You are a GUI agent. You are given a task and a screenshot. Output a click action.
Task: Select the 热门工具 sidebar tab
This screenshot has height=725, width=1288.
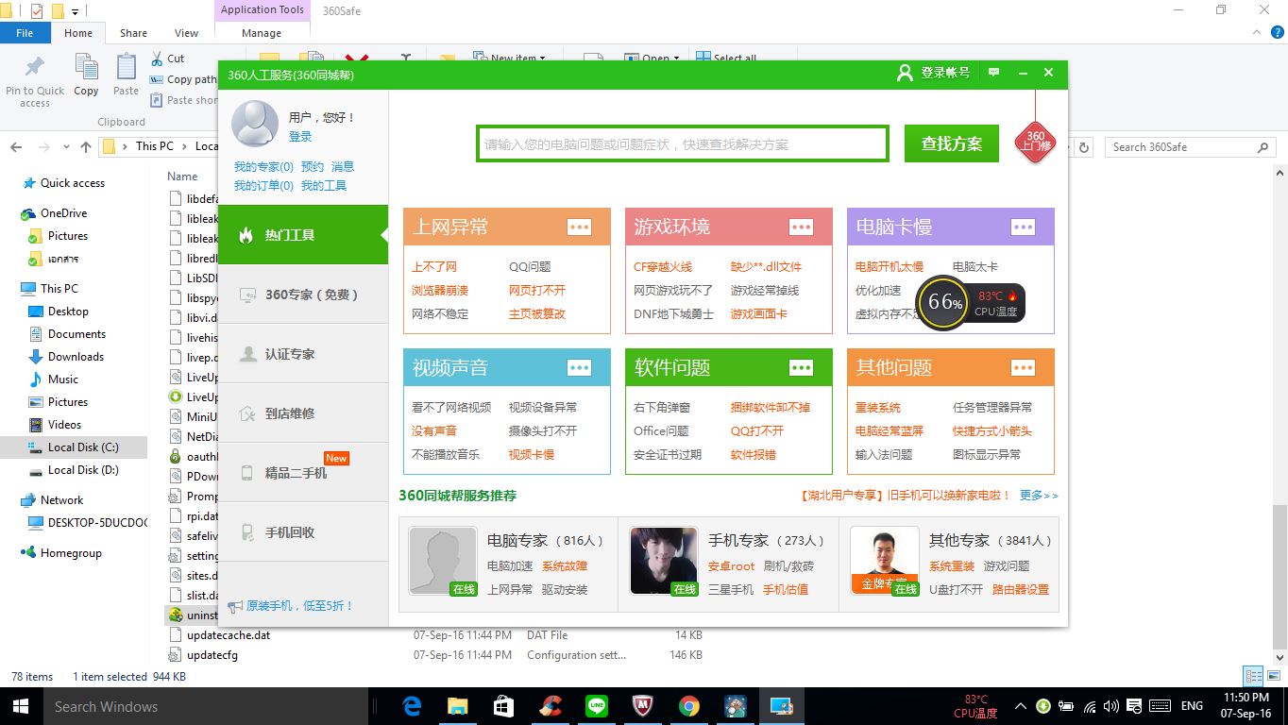(x=303, y=235)
